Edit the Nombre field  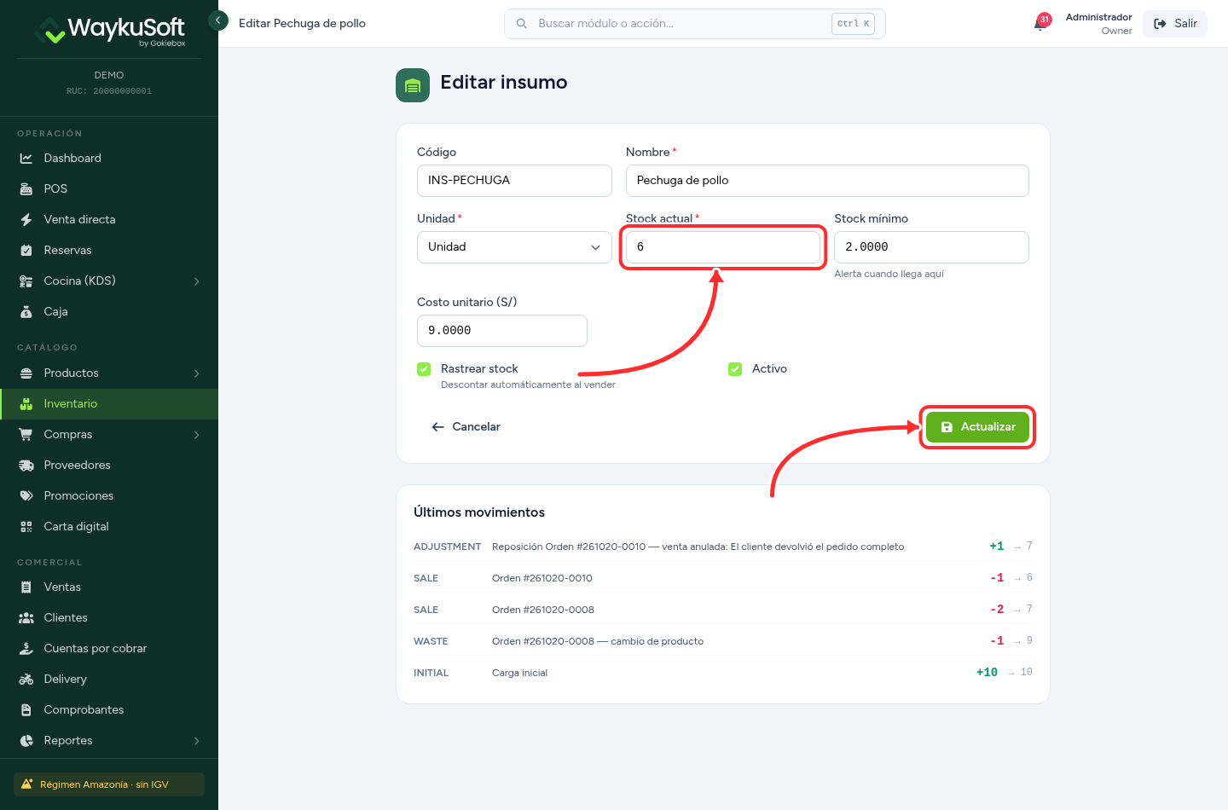[827, 181]
